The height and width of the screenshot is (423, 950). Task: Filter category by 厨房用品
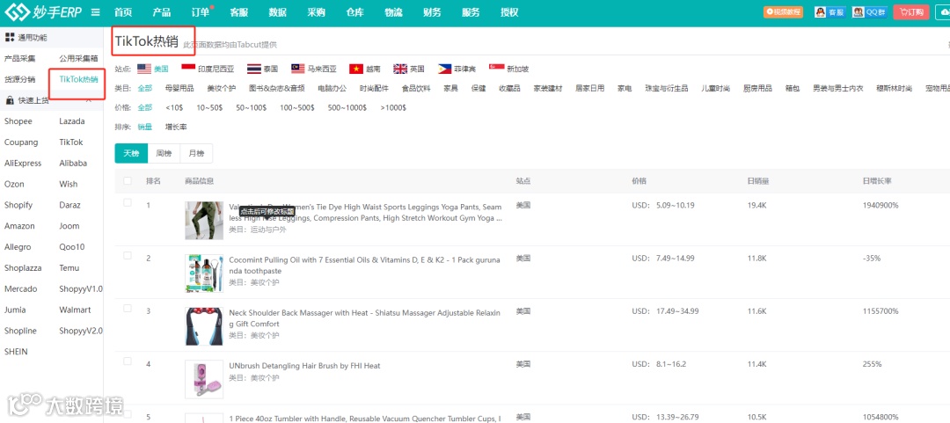tap(757, 89)
